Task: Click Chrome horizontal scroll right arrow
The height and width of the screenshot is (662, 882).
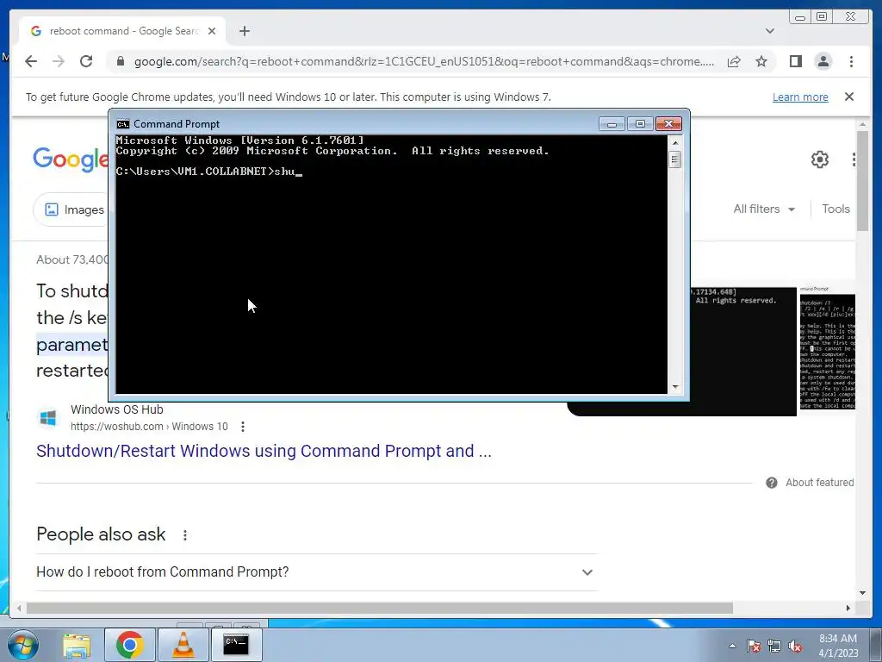Action: (x=848, y=608)
